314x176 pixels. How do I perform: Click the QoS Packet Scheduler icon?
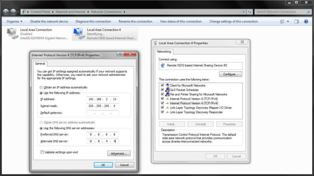click(x=167, y=90)
